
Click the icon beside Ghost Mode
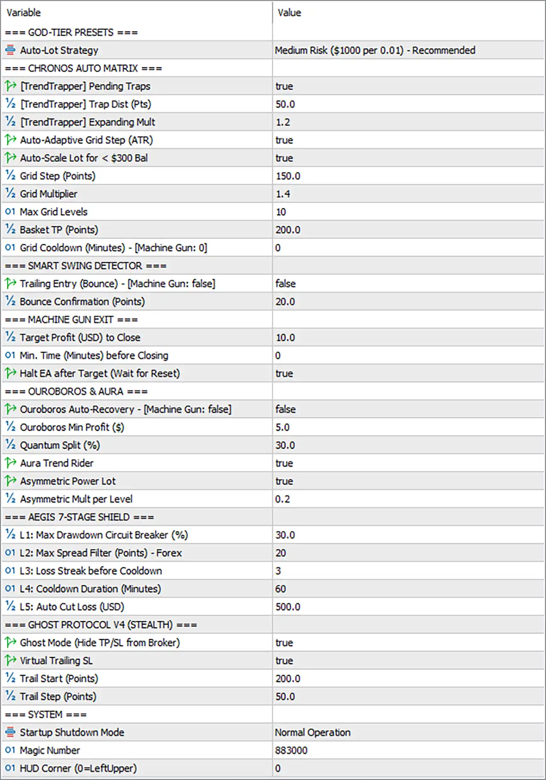pos(10,642)
